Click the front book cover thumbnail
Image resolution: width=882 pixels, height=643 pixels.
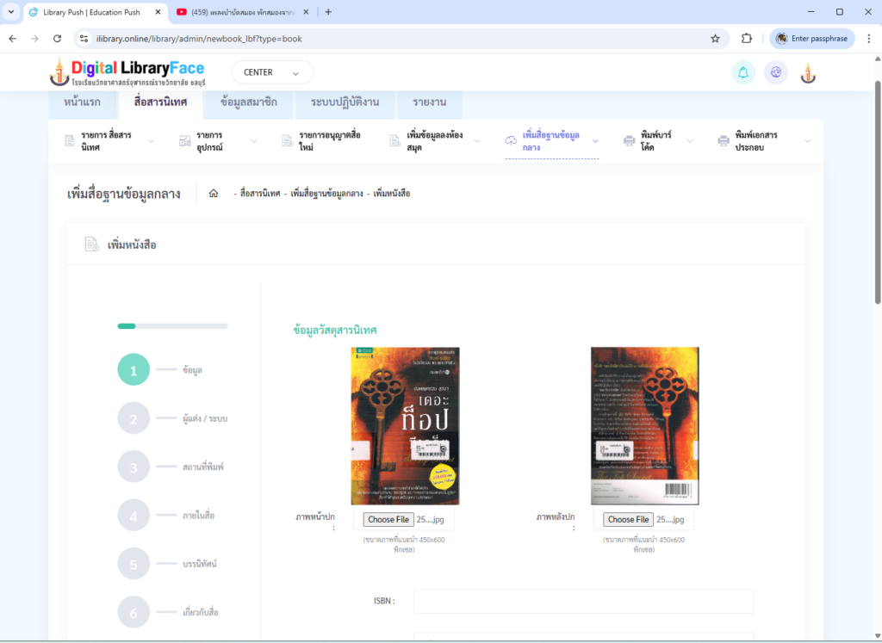point(405,425)
